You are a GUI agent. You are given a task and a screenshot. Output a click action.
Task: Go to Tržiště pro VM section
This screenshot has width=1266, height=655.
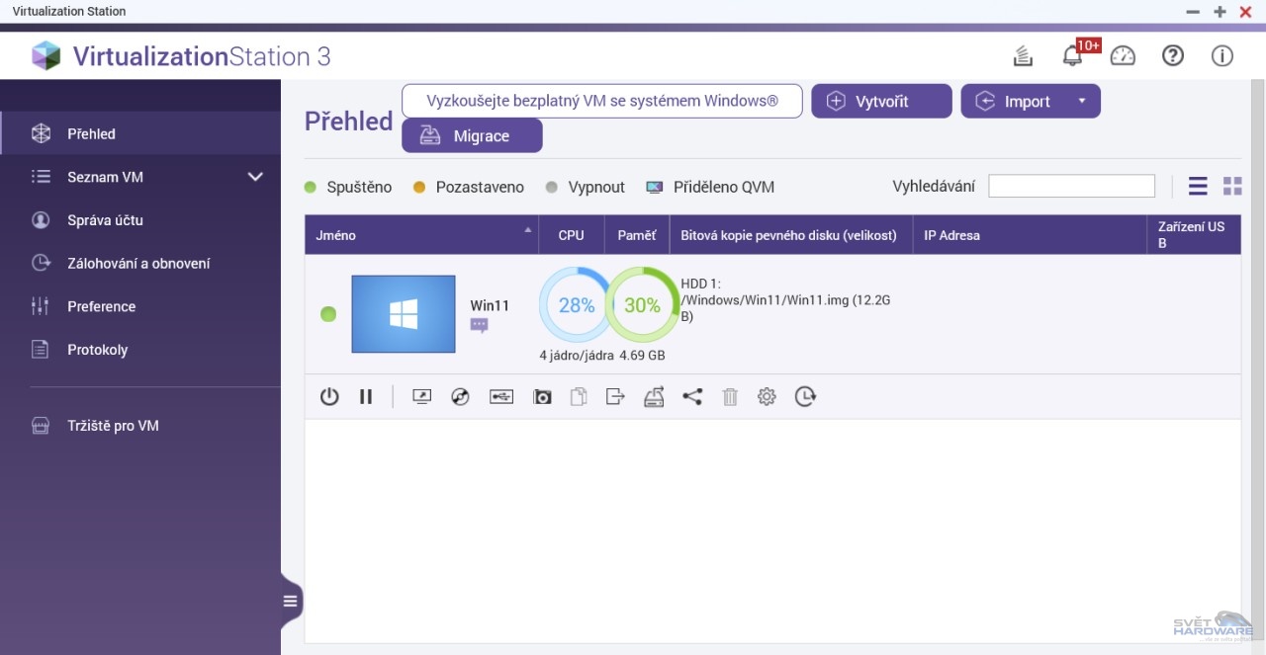(x=113, y=426)
